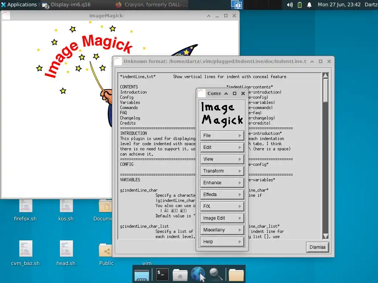Screen dimensions: 378x283
Task: Select the Public folder on desktop
Action: click(x=106, y=254)
